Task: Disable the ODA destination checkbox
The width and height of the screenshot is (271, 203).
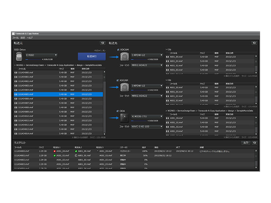Action: 118,111
